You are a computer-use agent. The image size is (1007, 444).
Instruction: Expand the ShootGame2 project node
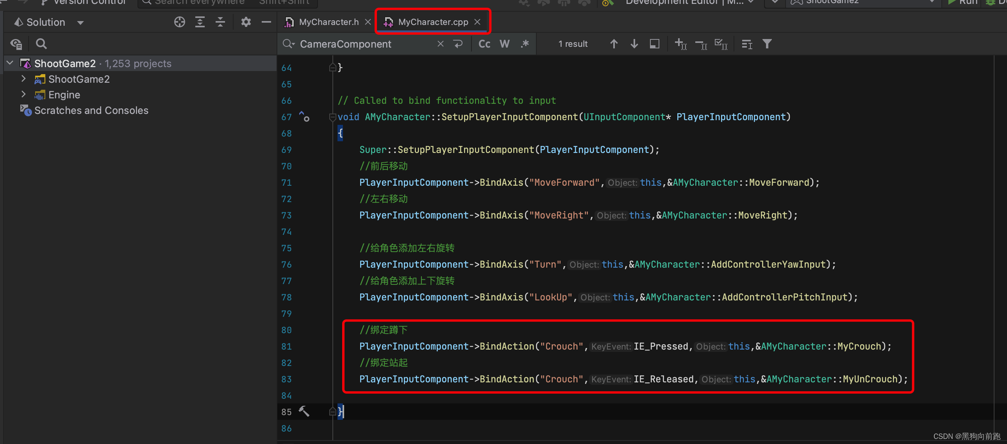pyautogui.click(x=23, y=79)
